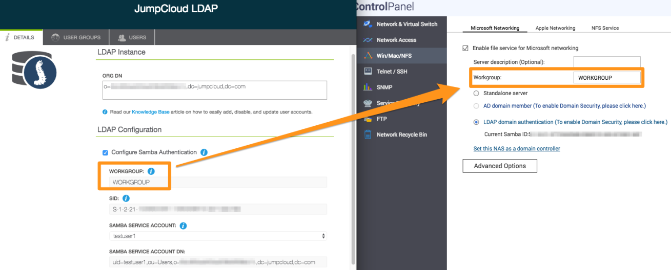Switch to the User Groups tab

pos(76,37)
